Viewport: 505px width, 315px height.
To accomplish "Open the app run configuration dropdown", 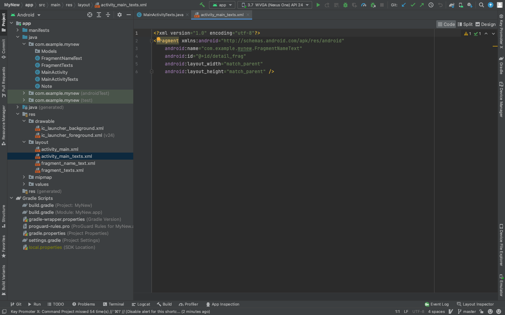I will pyautogui.click(x=222, y=5).
